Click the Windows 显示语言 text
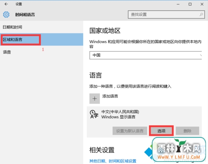 point(118,117)
